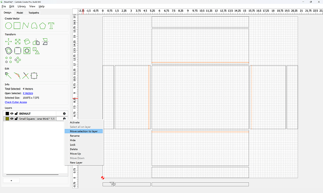Viewport: 323px width, 193px height.
Task: Switch to the Design tab
Action: (x=7, y=13)
